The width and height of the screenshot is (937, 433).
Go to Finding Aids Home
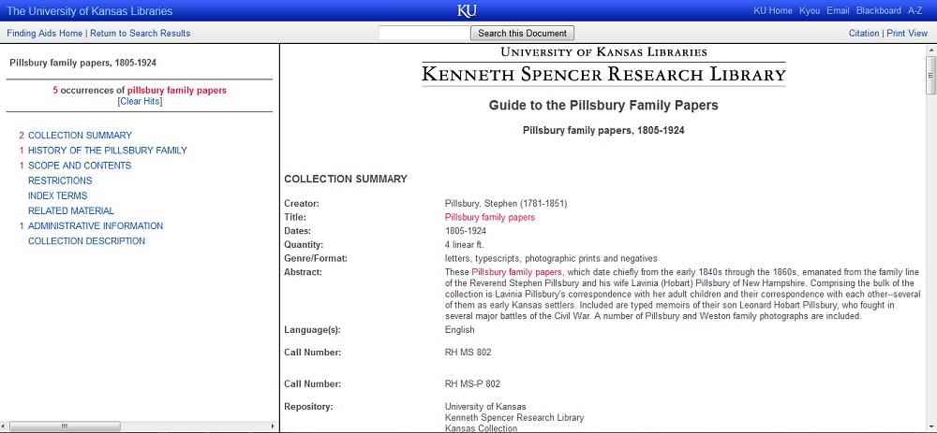(44, 34)
